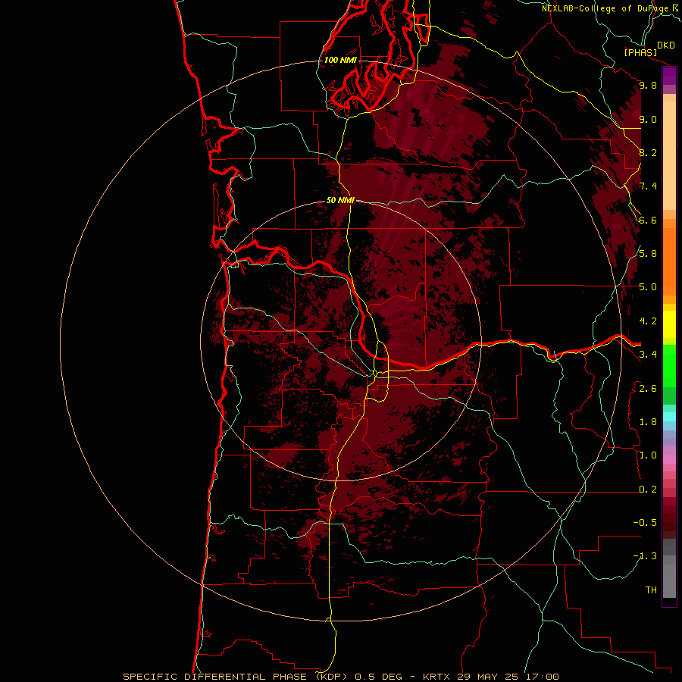Click the 5.8 scale value
This screenshot has width=682, height=682.
click(648, 254)
